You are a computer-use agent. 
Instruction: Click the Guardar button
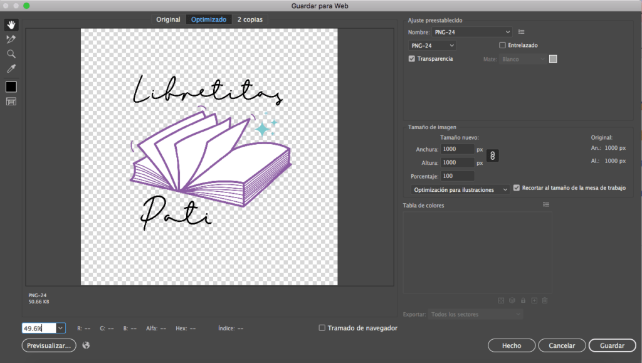pos(612,345)
